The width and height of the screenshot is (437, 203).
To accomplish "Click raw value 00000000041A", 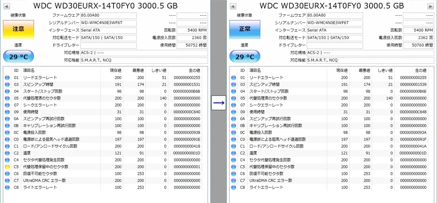I will click(413, 146).
